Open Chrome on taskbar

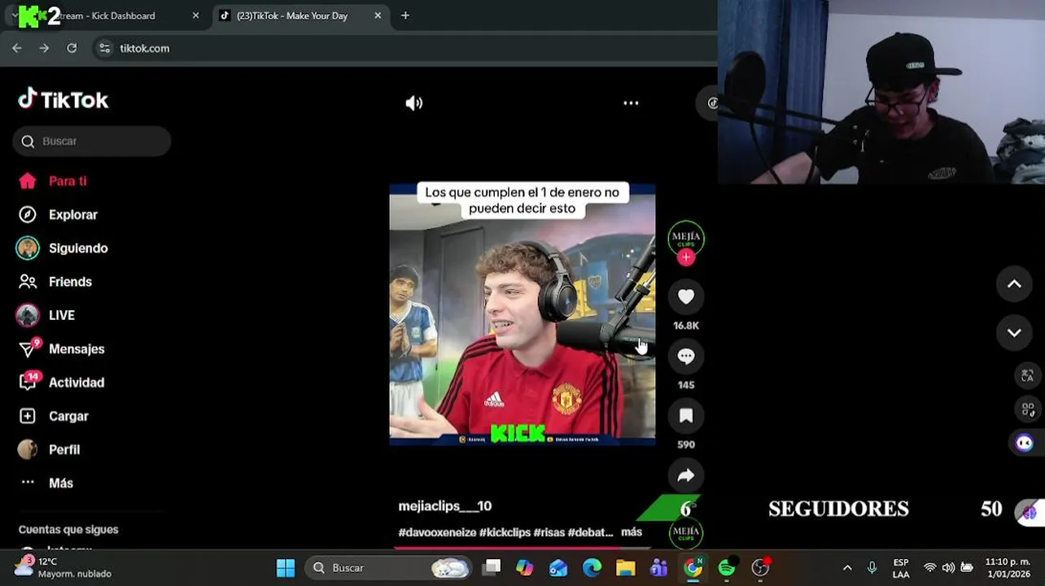(693, 568)
